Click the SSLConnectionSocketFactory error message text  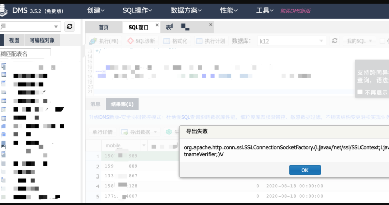(x=286, y=151)
